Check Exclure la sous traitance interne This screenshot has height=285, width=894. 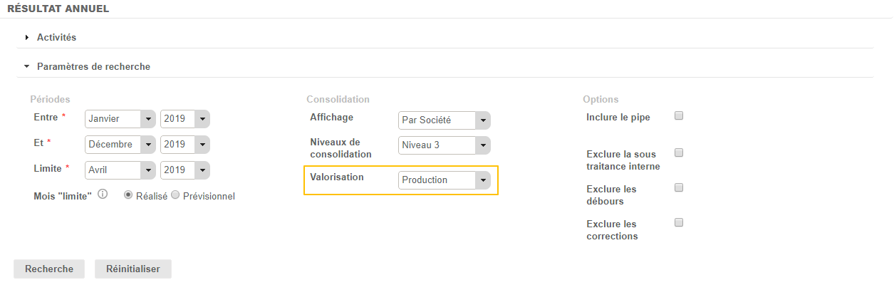click(679, 152)
